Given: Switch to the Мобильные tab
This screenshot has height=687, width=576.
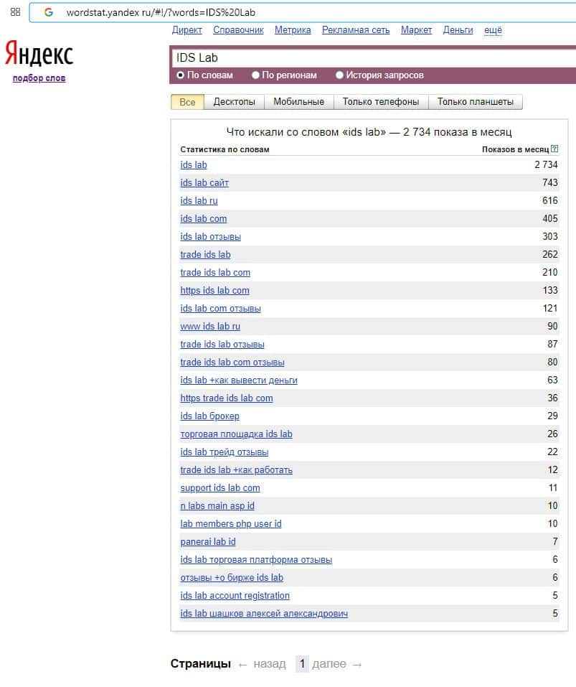Looking at the screenshot, I should pyautogui.click(x=299, y=102).
